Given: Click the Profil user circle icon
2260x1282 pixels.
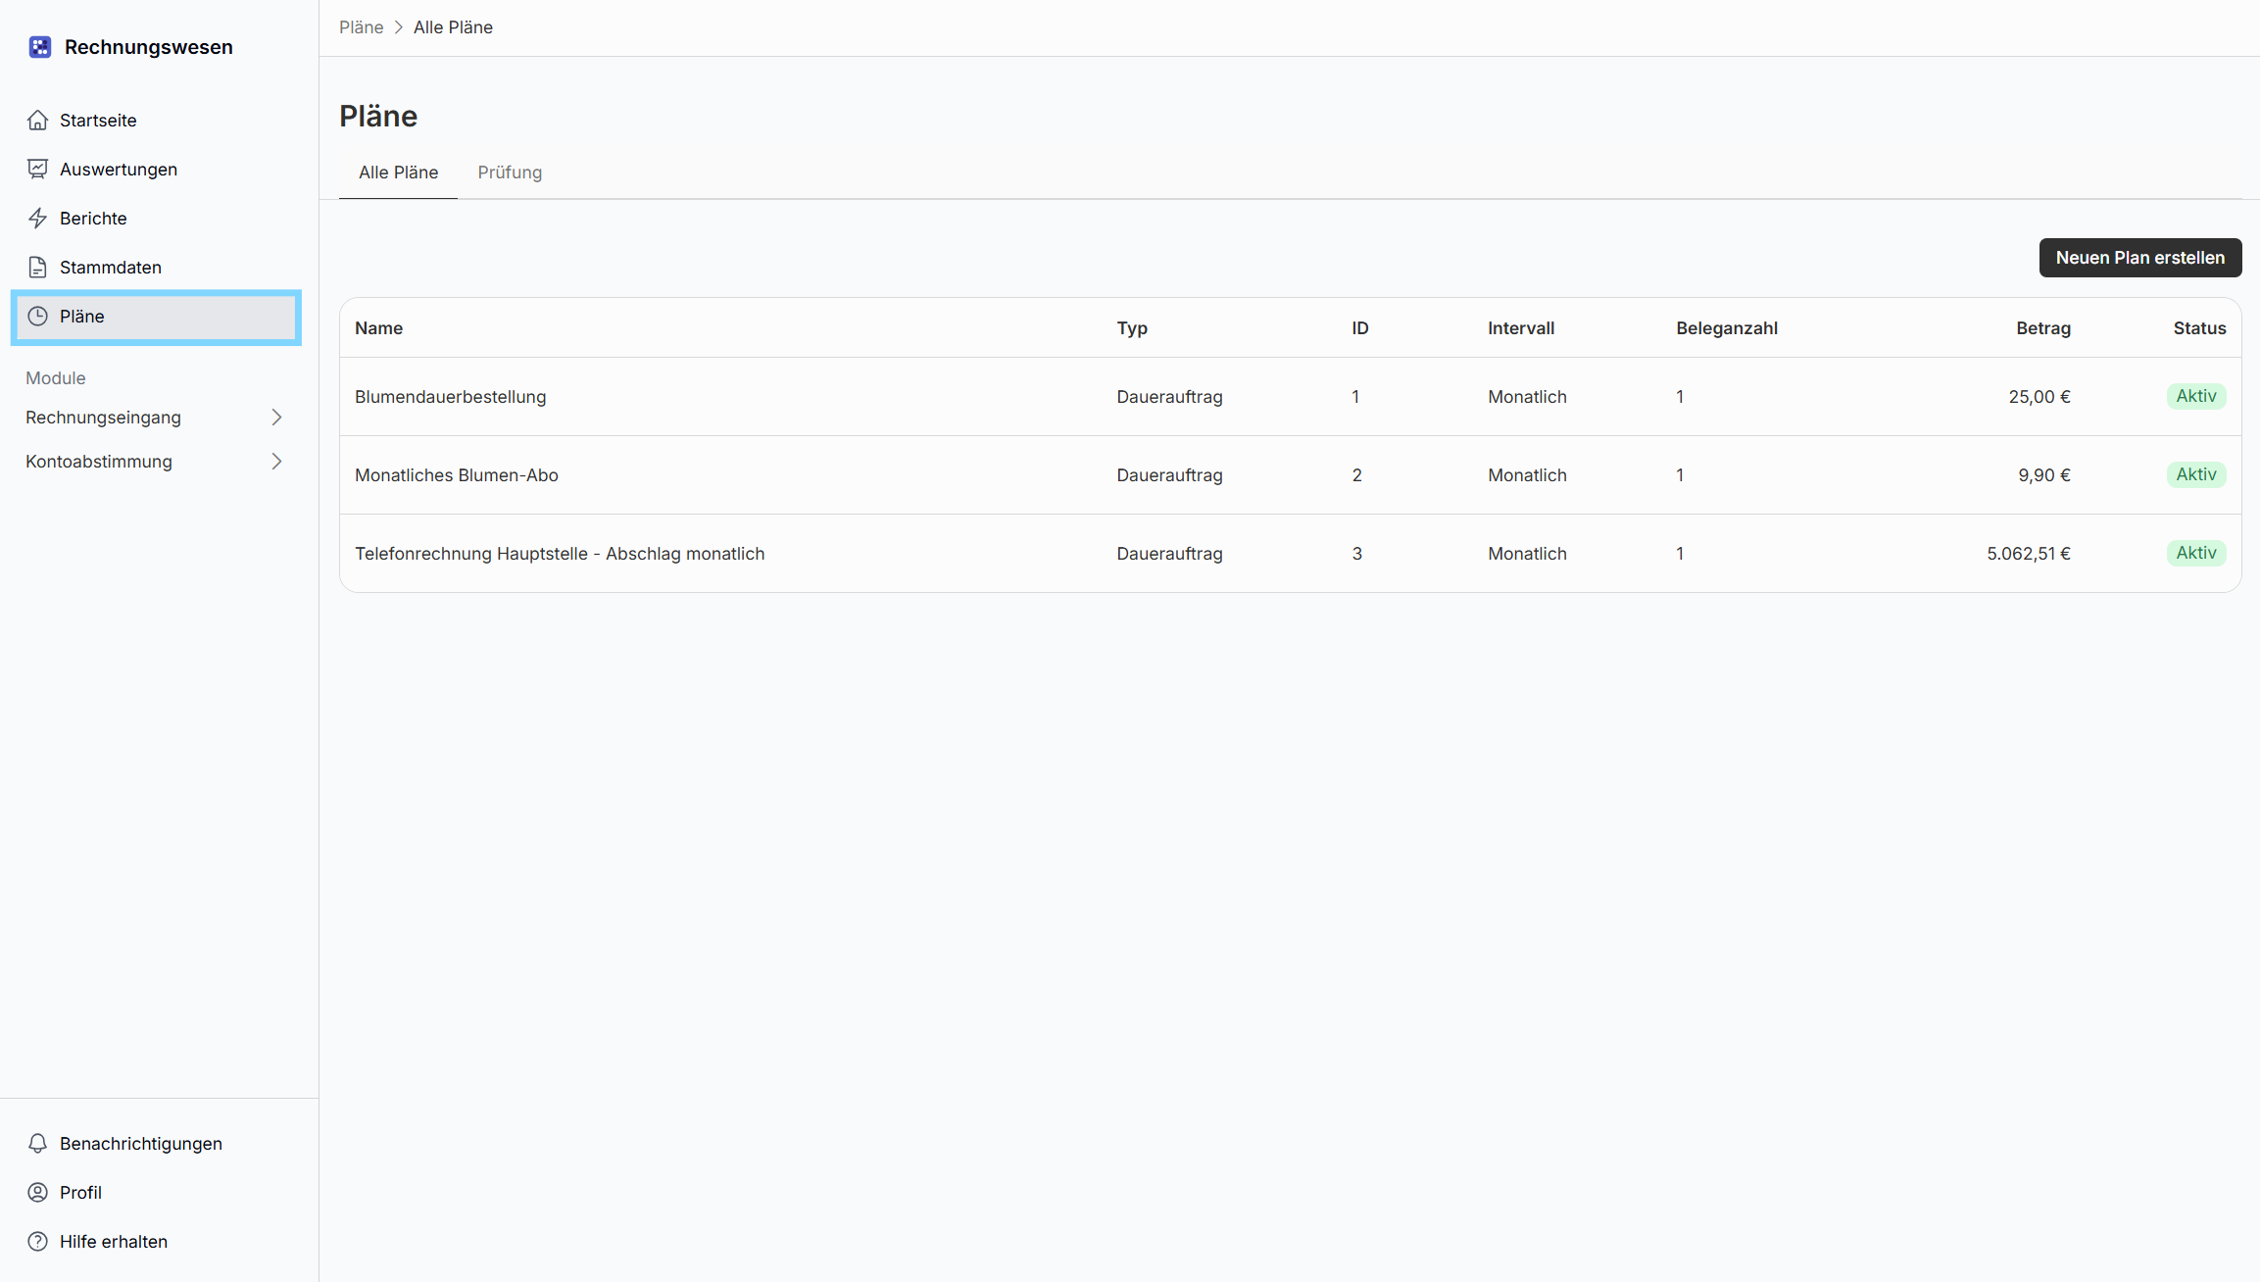Looking at the screenshot, I should (37, 1192).
